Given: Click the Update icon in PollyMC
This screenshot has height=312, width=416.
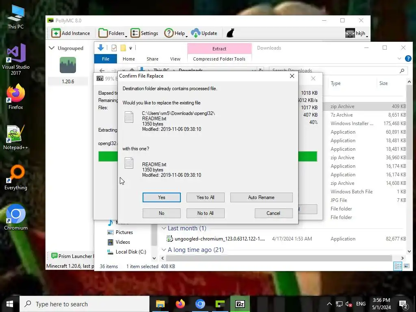Looking at the screenshot, I should 196,33.
